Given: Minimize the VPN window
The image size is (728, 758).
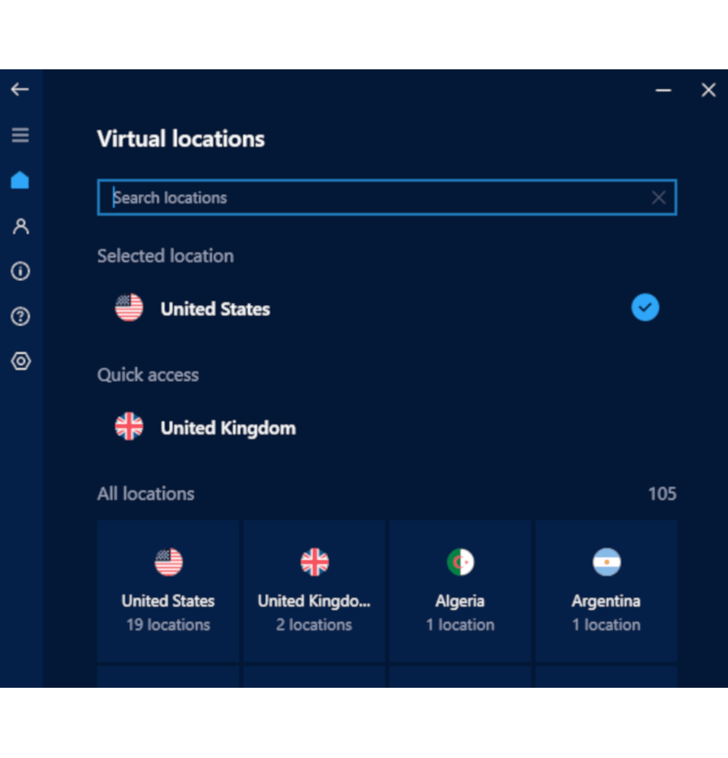Looking at the screenshot, I should pos(663,90).
